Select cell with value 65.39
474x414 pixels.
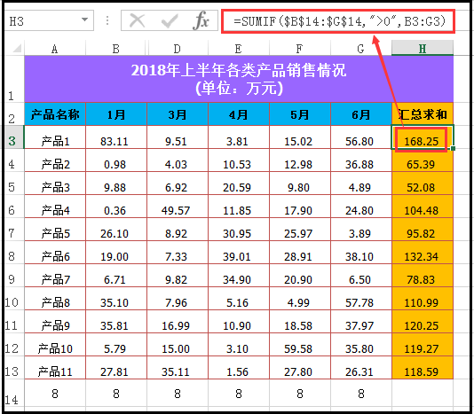tap(423, 160)
